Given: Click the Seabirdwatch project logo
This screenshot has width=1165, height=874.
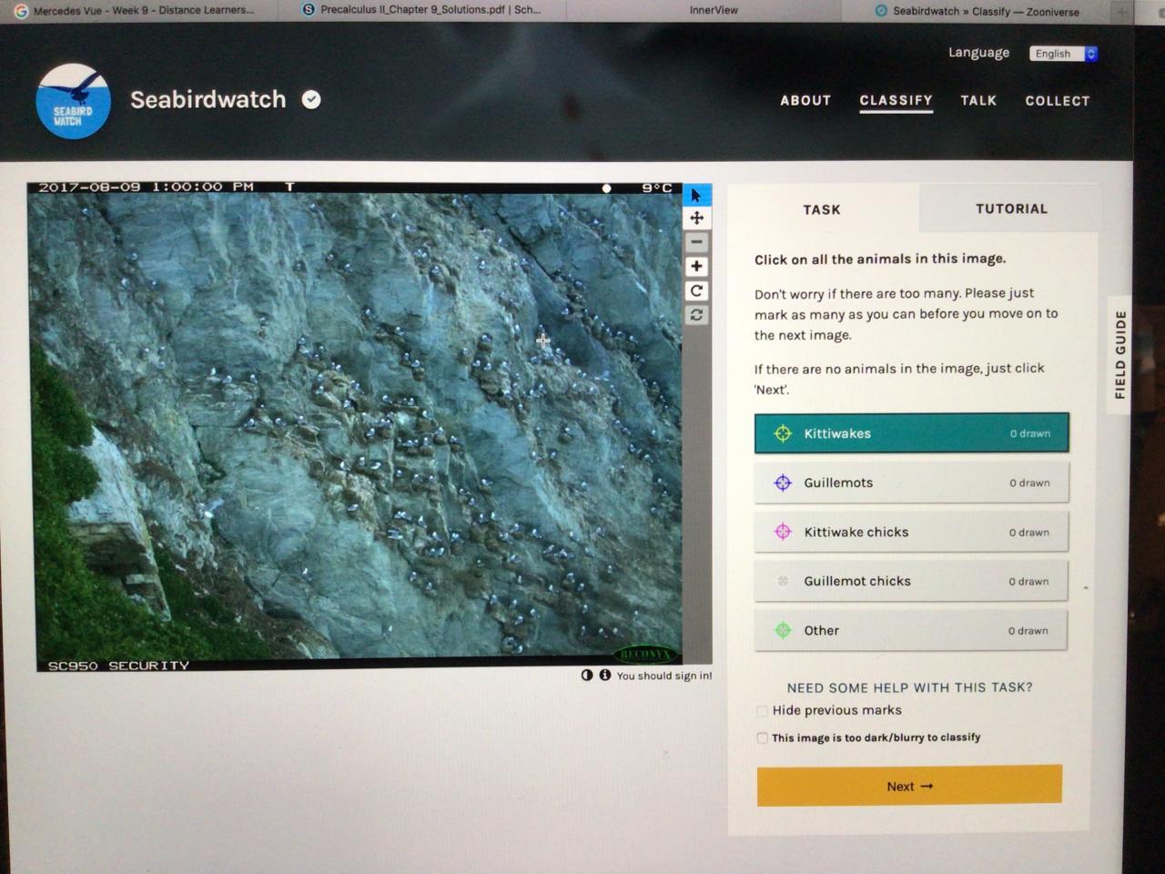Looking at the screenshot, I should [x=74, y=101].
